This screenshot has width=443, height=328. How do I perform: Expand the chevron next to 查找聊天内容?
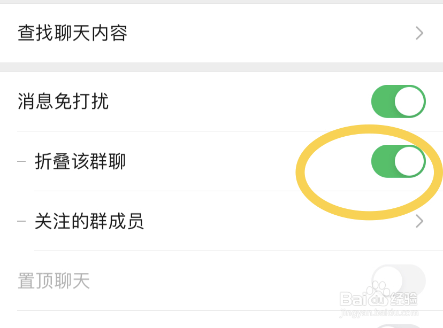click(x=419, y=33)
